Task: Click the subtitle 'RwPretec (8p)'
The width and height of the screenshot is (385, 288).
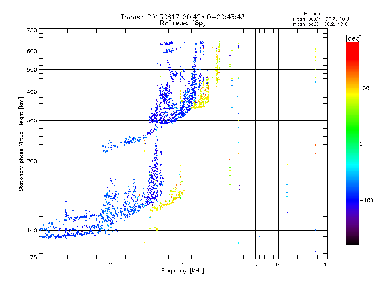Action: (182, 23)
